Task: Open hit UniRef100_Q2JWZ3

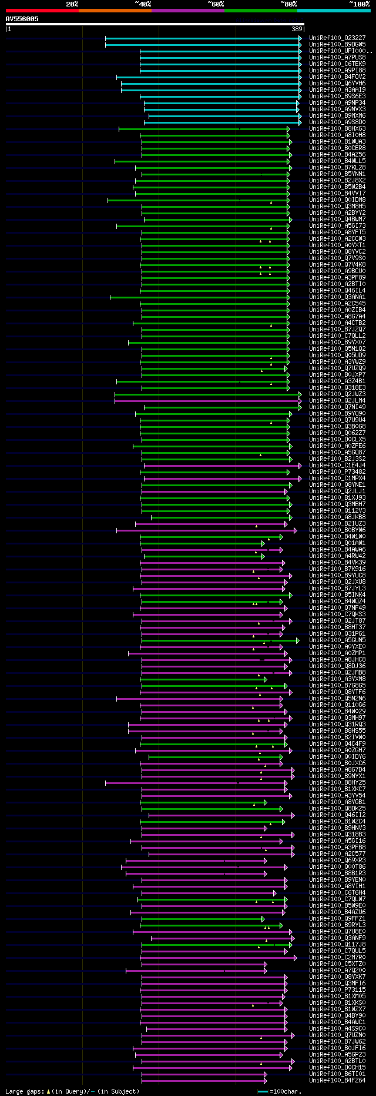Action: pos(337,394)
